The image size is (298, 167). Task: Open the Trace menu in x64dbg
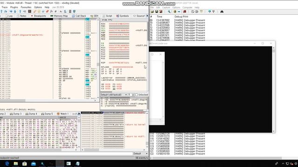pyautogui.click(x=5, y=7)
